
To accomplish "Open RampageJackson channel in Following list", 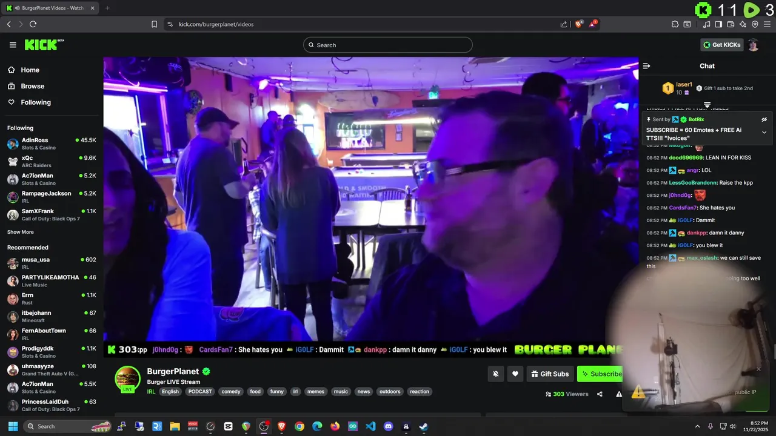I will coord(51,197).
